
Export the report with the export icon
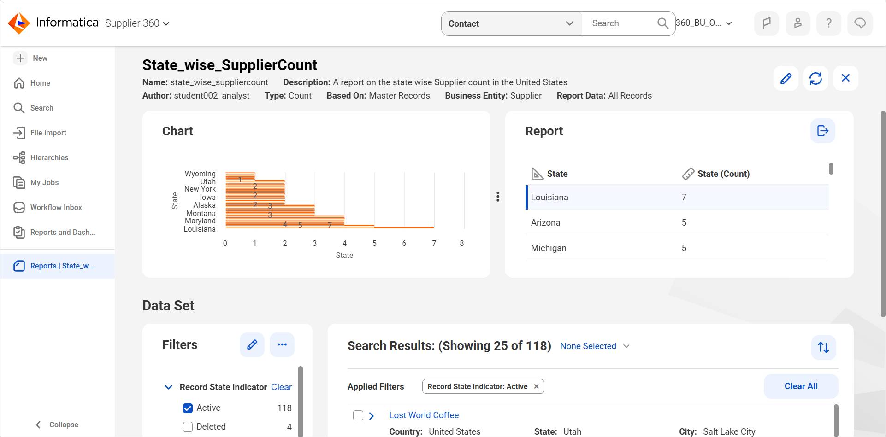[823, 131]
